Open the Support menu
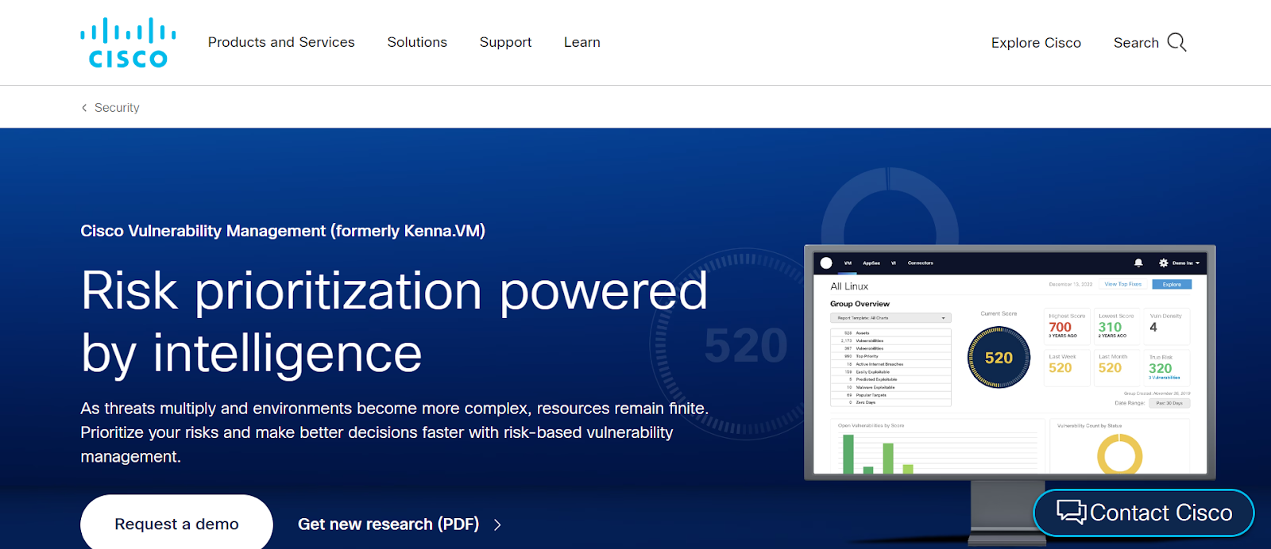This screenshot has height=549, width=1271. point(505,42)
